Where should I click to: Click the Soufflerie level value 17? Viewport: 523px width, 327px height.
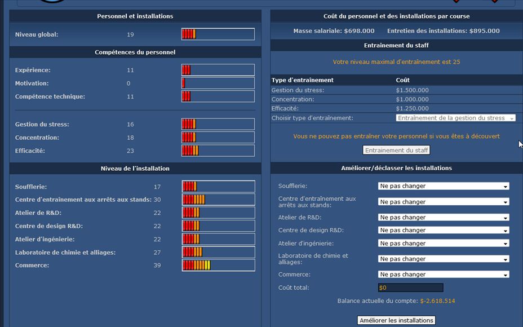tap(157, 187)
